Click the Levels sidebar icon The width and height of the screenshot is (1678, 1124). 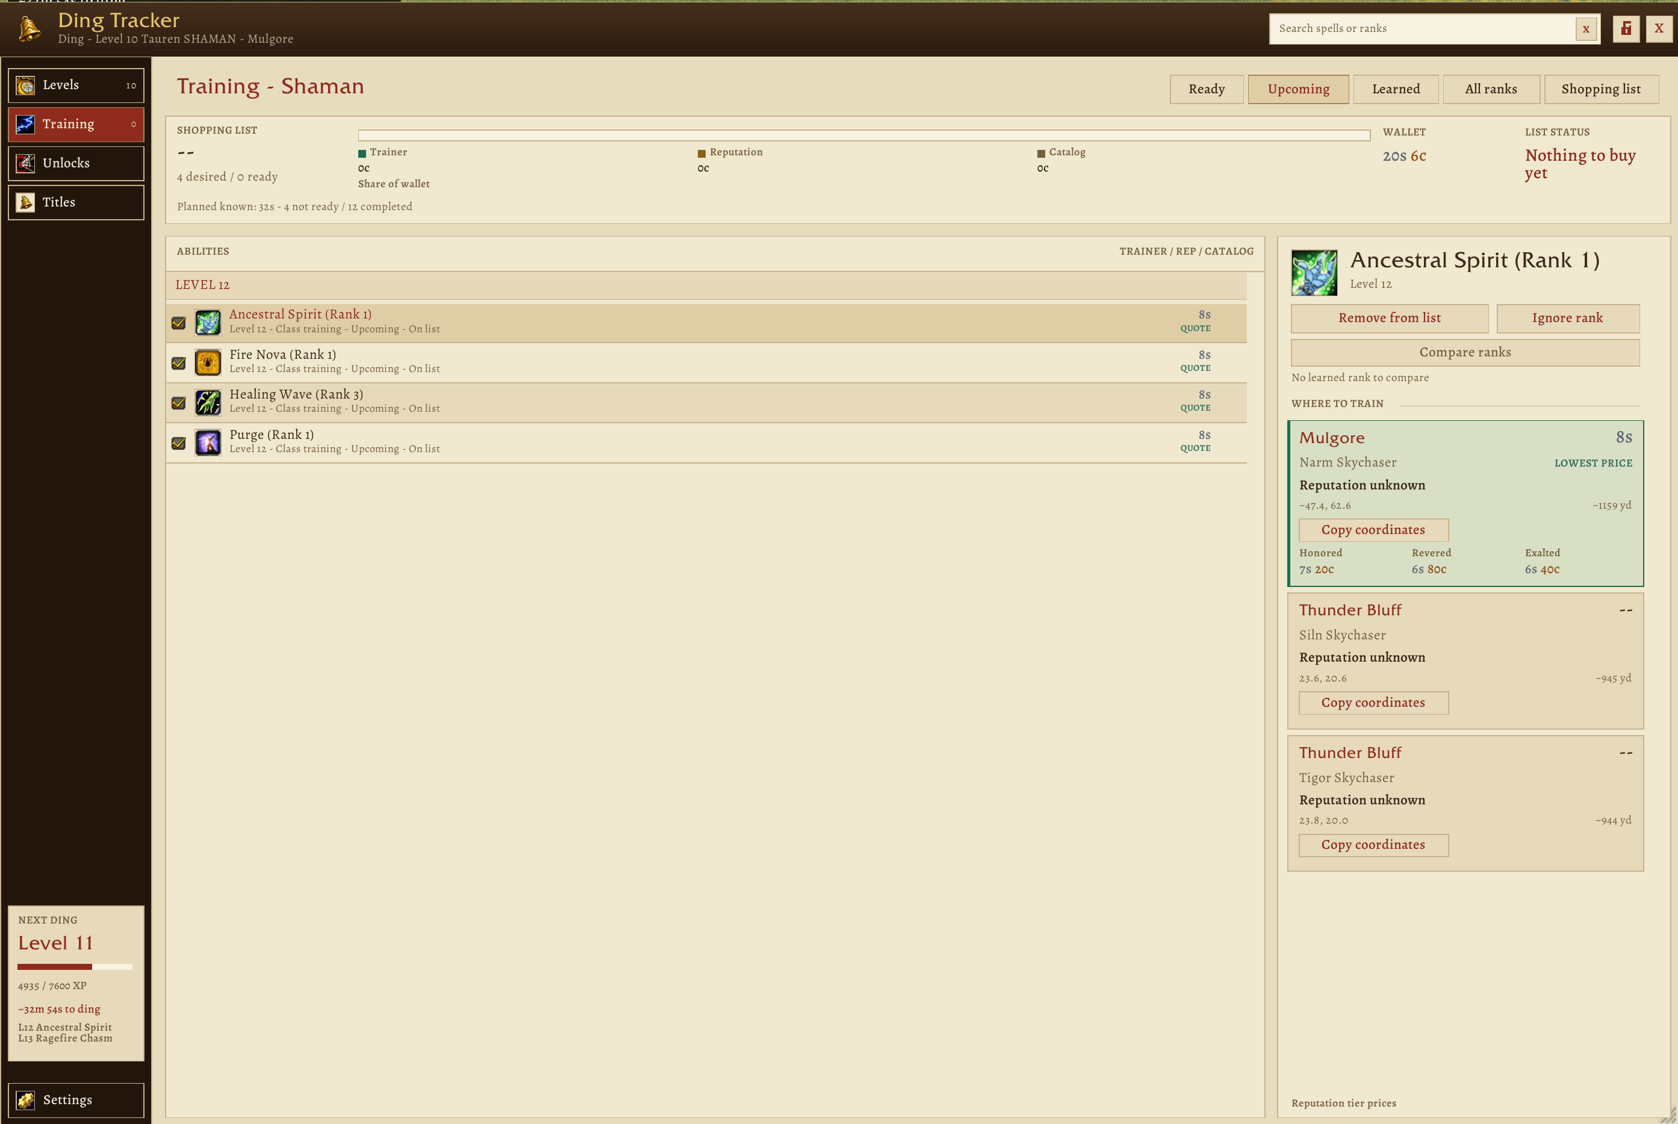click(26, 85)
